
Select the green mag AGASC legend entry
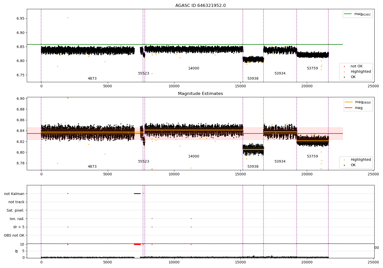(x=357, y=14)
